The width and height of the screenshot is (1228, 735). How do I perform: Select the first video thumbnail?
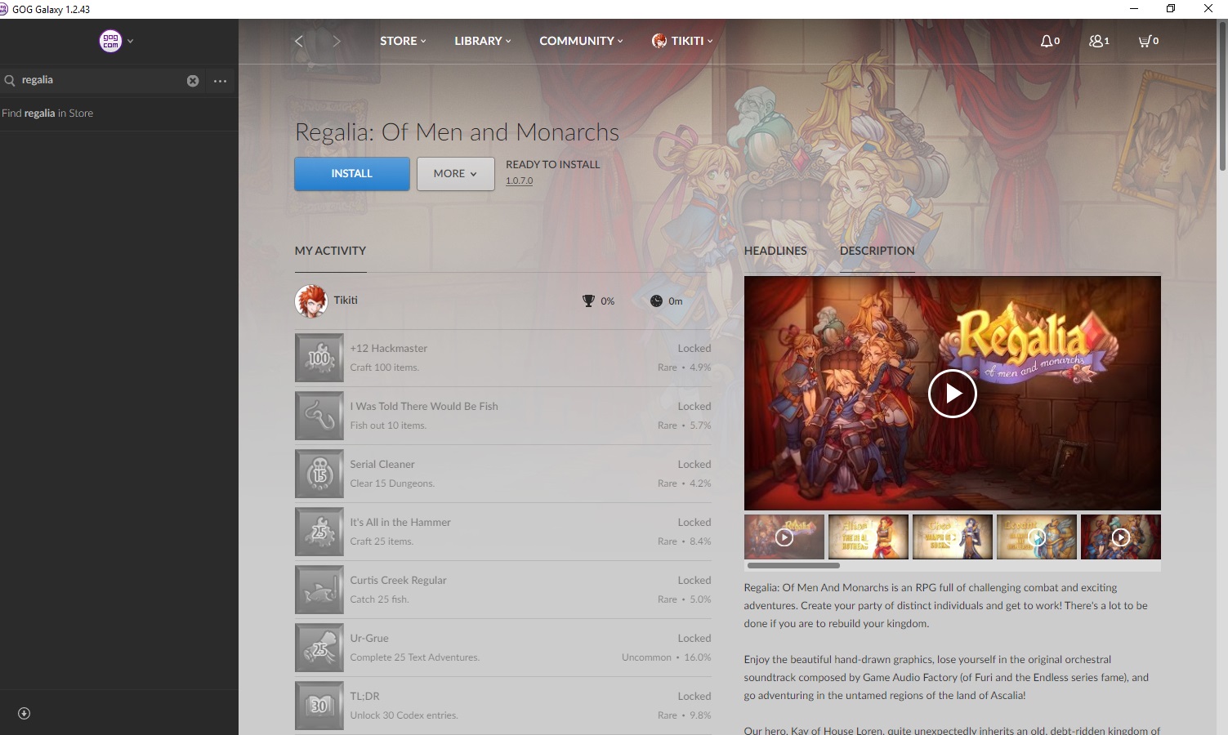[784, 537]
